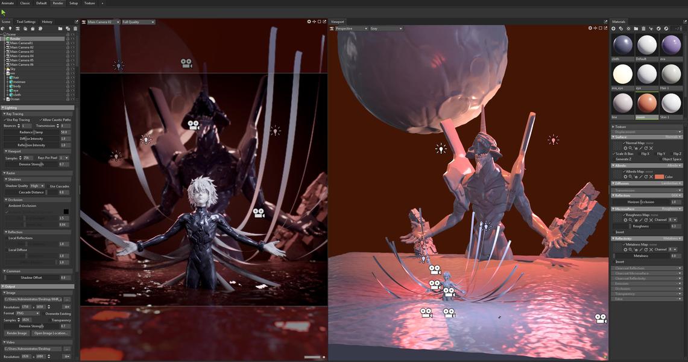Toggle visibility eye for Main Camera 02

(72, 48)
